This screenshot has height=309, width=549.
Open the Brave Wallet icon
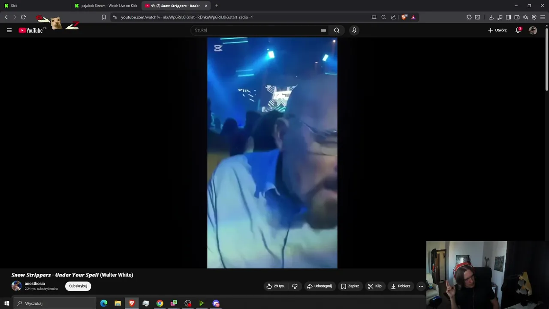[517, 17]
